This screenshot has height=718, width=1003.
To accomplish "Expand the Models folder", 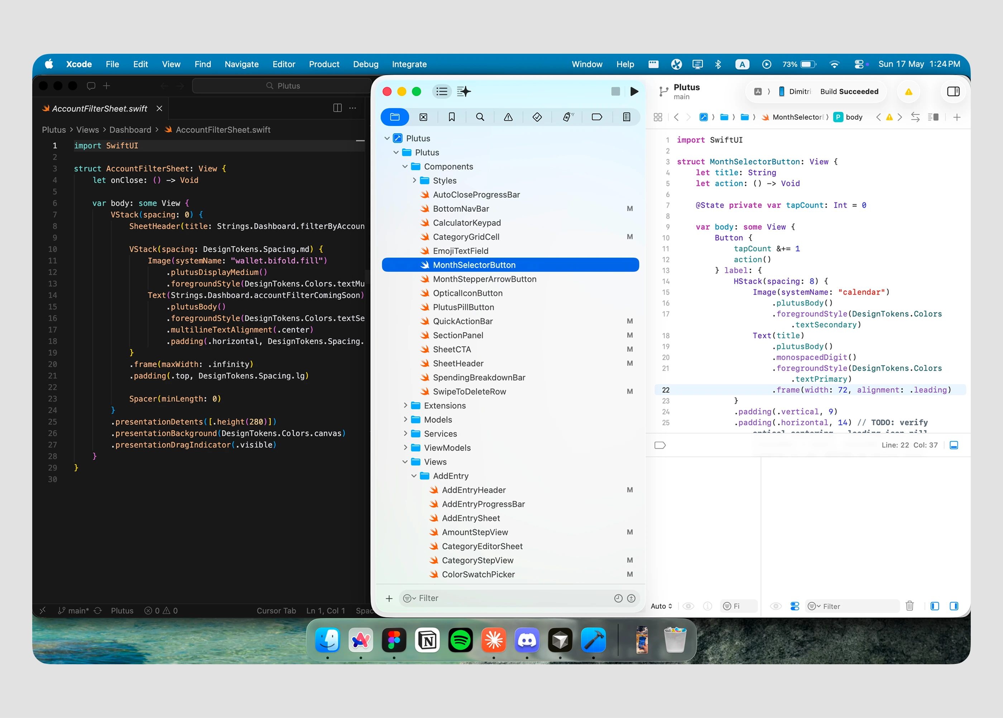I will point(405,420).
